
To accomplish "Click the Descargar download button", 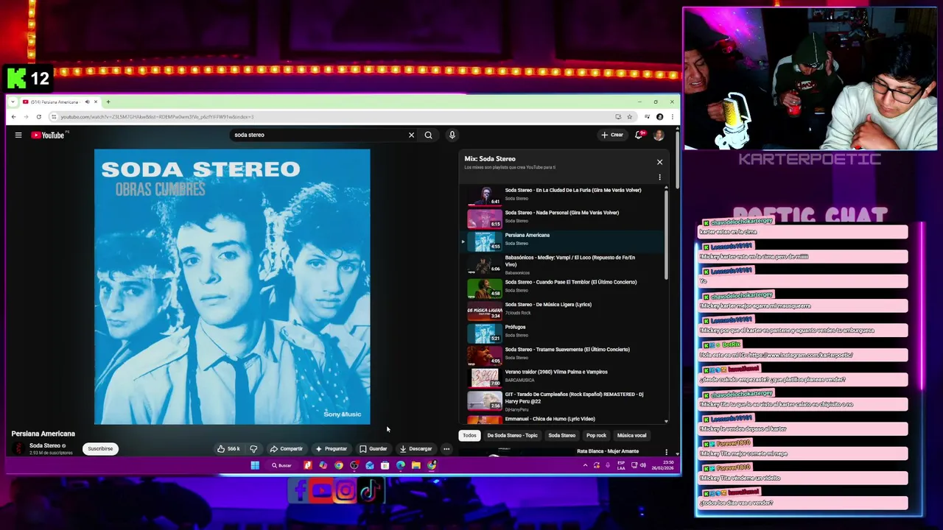I will coord(416,448).
